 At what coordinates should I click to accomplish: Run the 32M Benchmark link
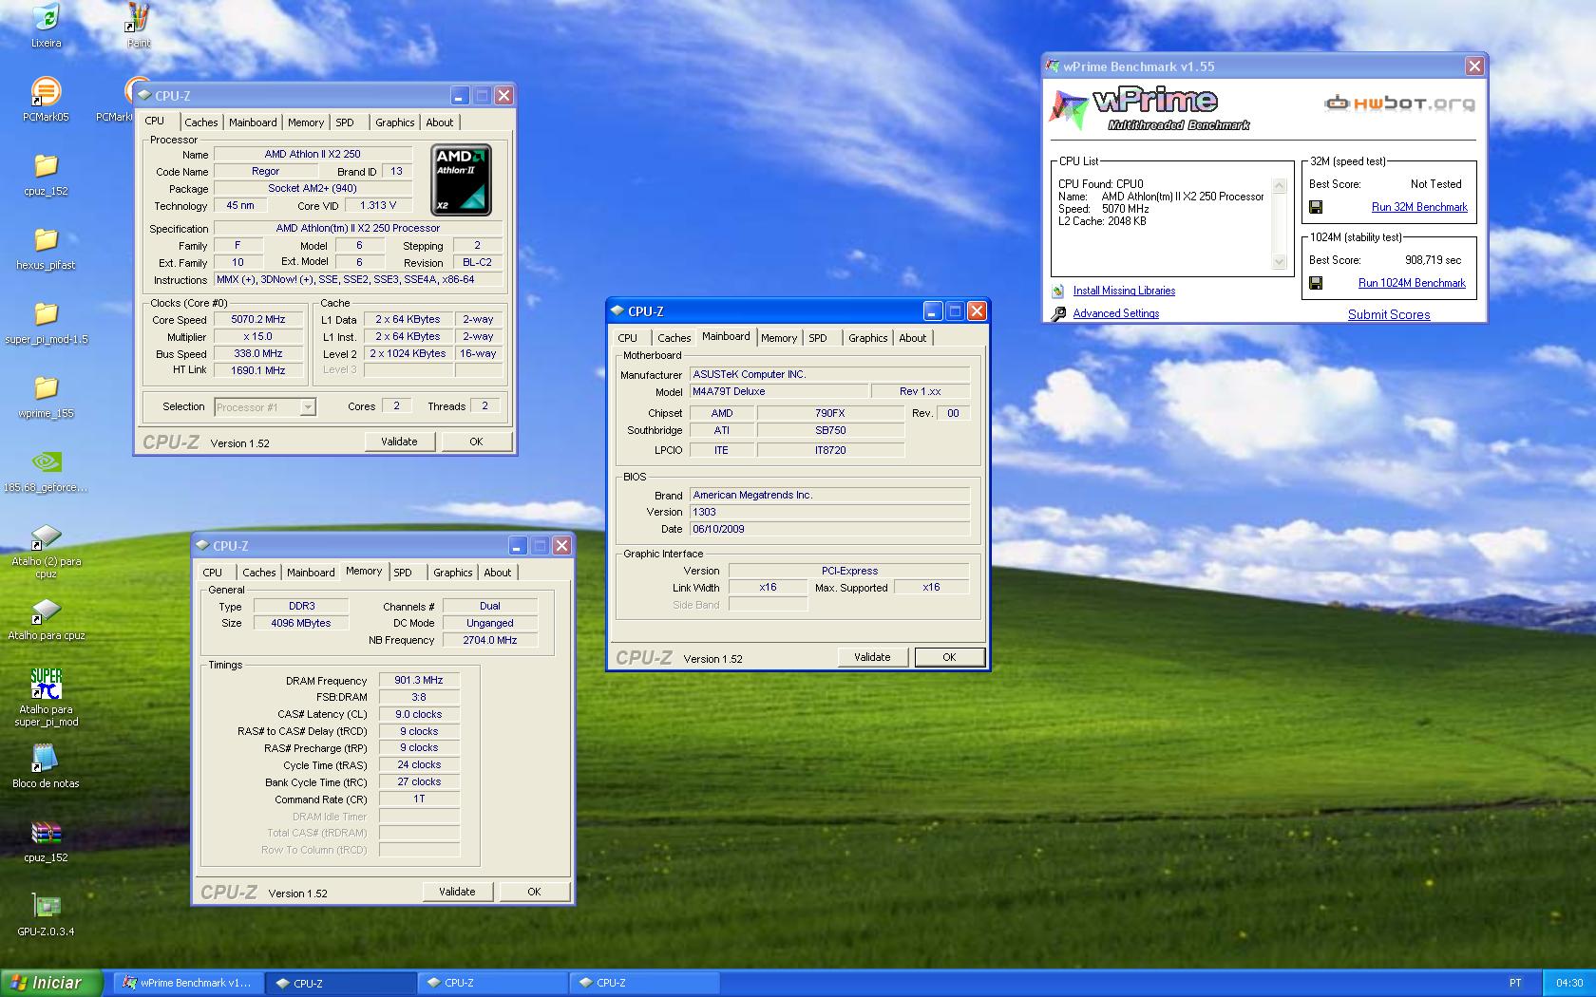1419,207
